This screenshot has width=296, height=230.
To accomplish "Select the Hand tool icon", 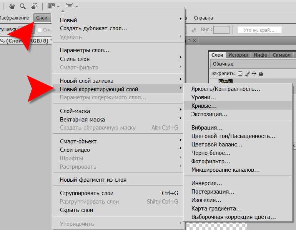I will [12, 6].
